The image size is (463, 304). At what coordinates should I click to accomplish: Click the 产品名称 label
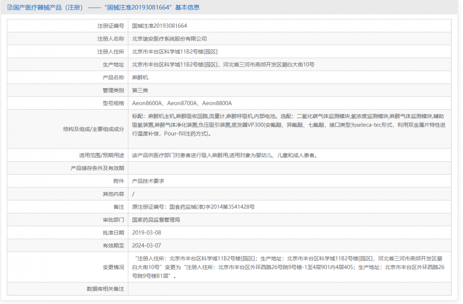[113, 77]
